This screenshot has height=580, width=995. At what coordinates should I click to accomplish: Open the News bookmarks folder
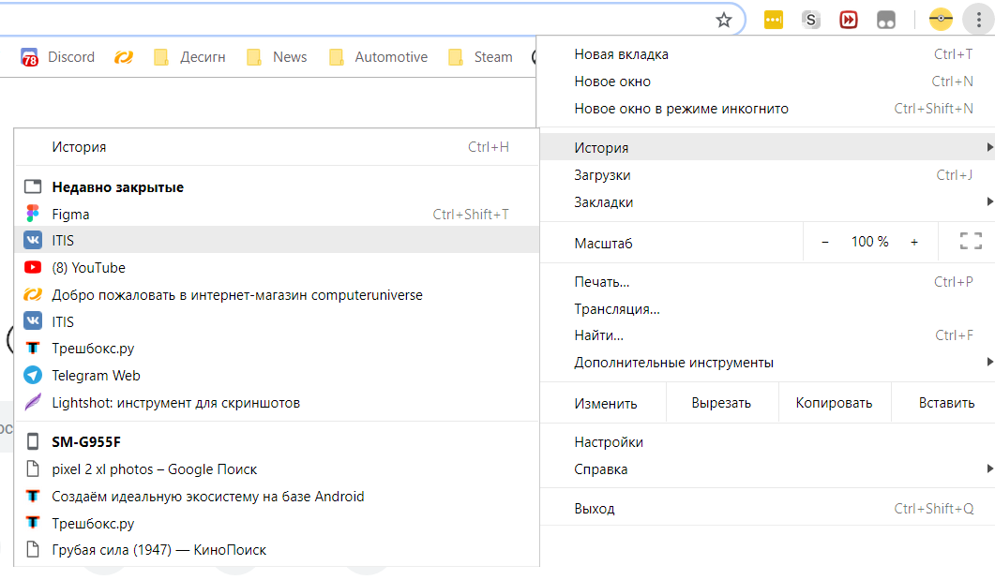277,57
